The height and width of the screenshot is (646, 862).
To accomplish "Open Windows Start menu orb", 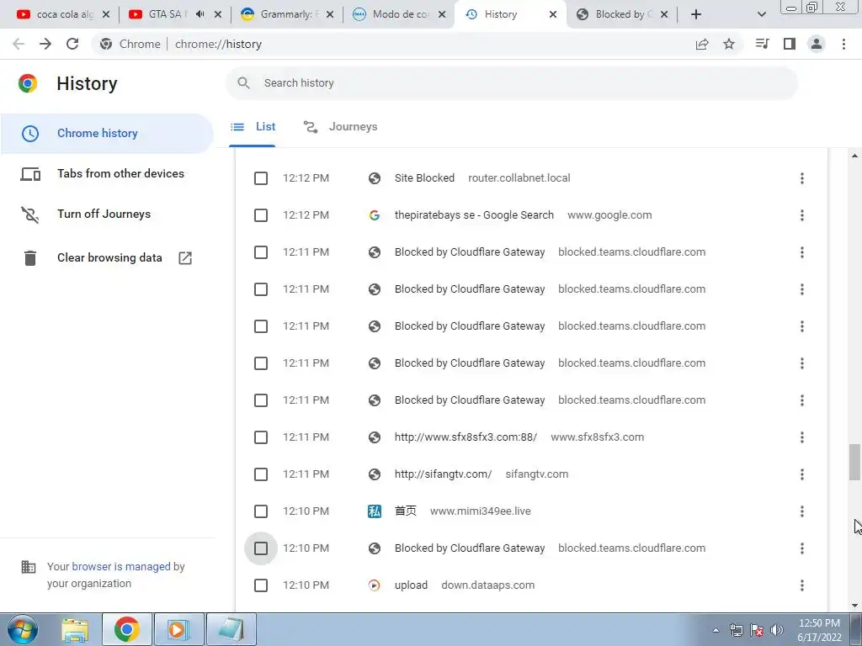I will 23,629.
